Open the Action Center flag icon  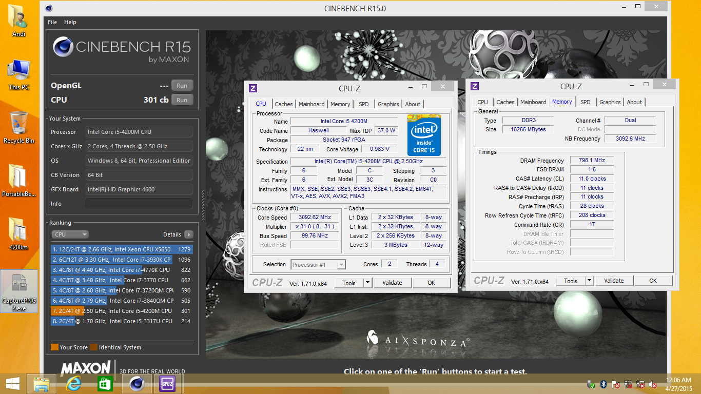[616, 384]
